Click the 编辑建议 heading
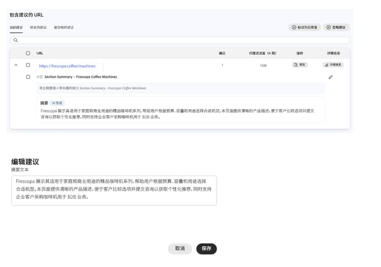 pos(25,161)
